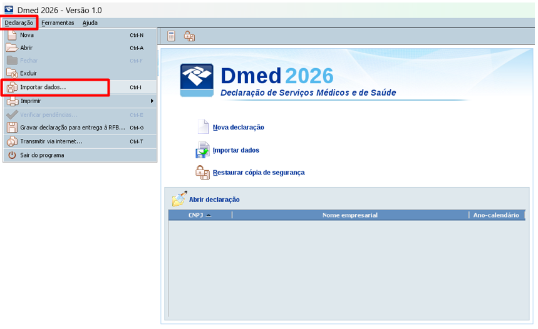Choose Gravar declaração para entrega à RFB
Screen dimensions: 538x329
tap(73, 128)
